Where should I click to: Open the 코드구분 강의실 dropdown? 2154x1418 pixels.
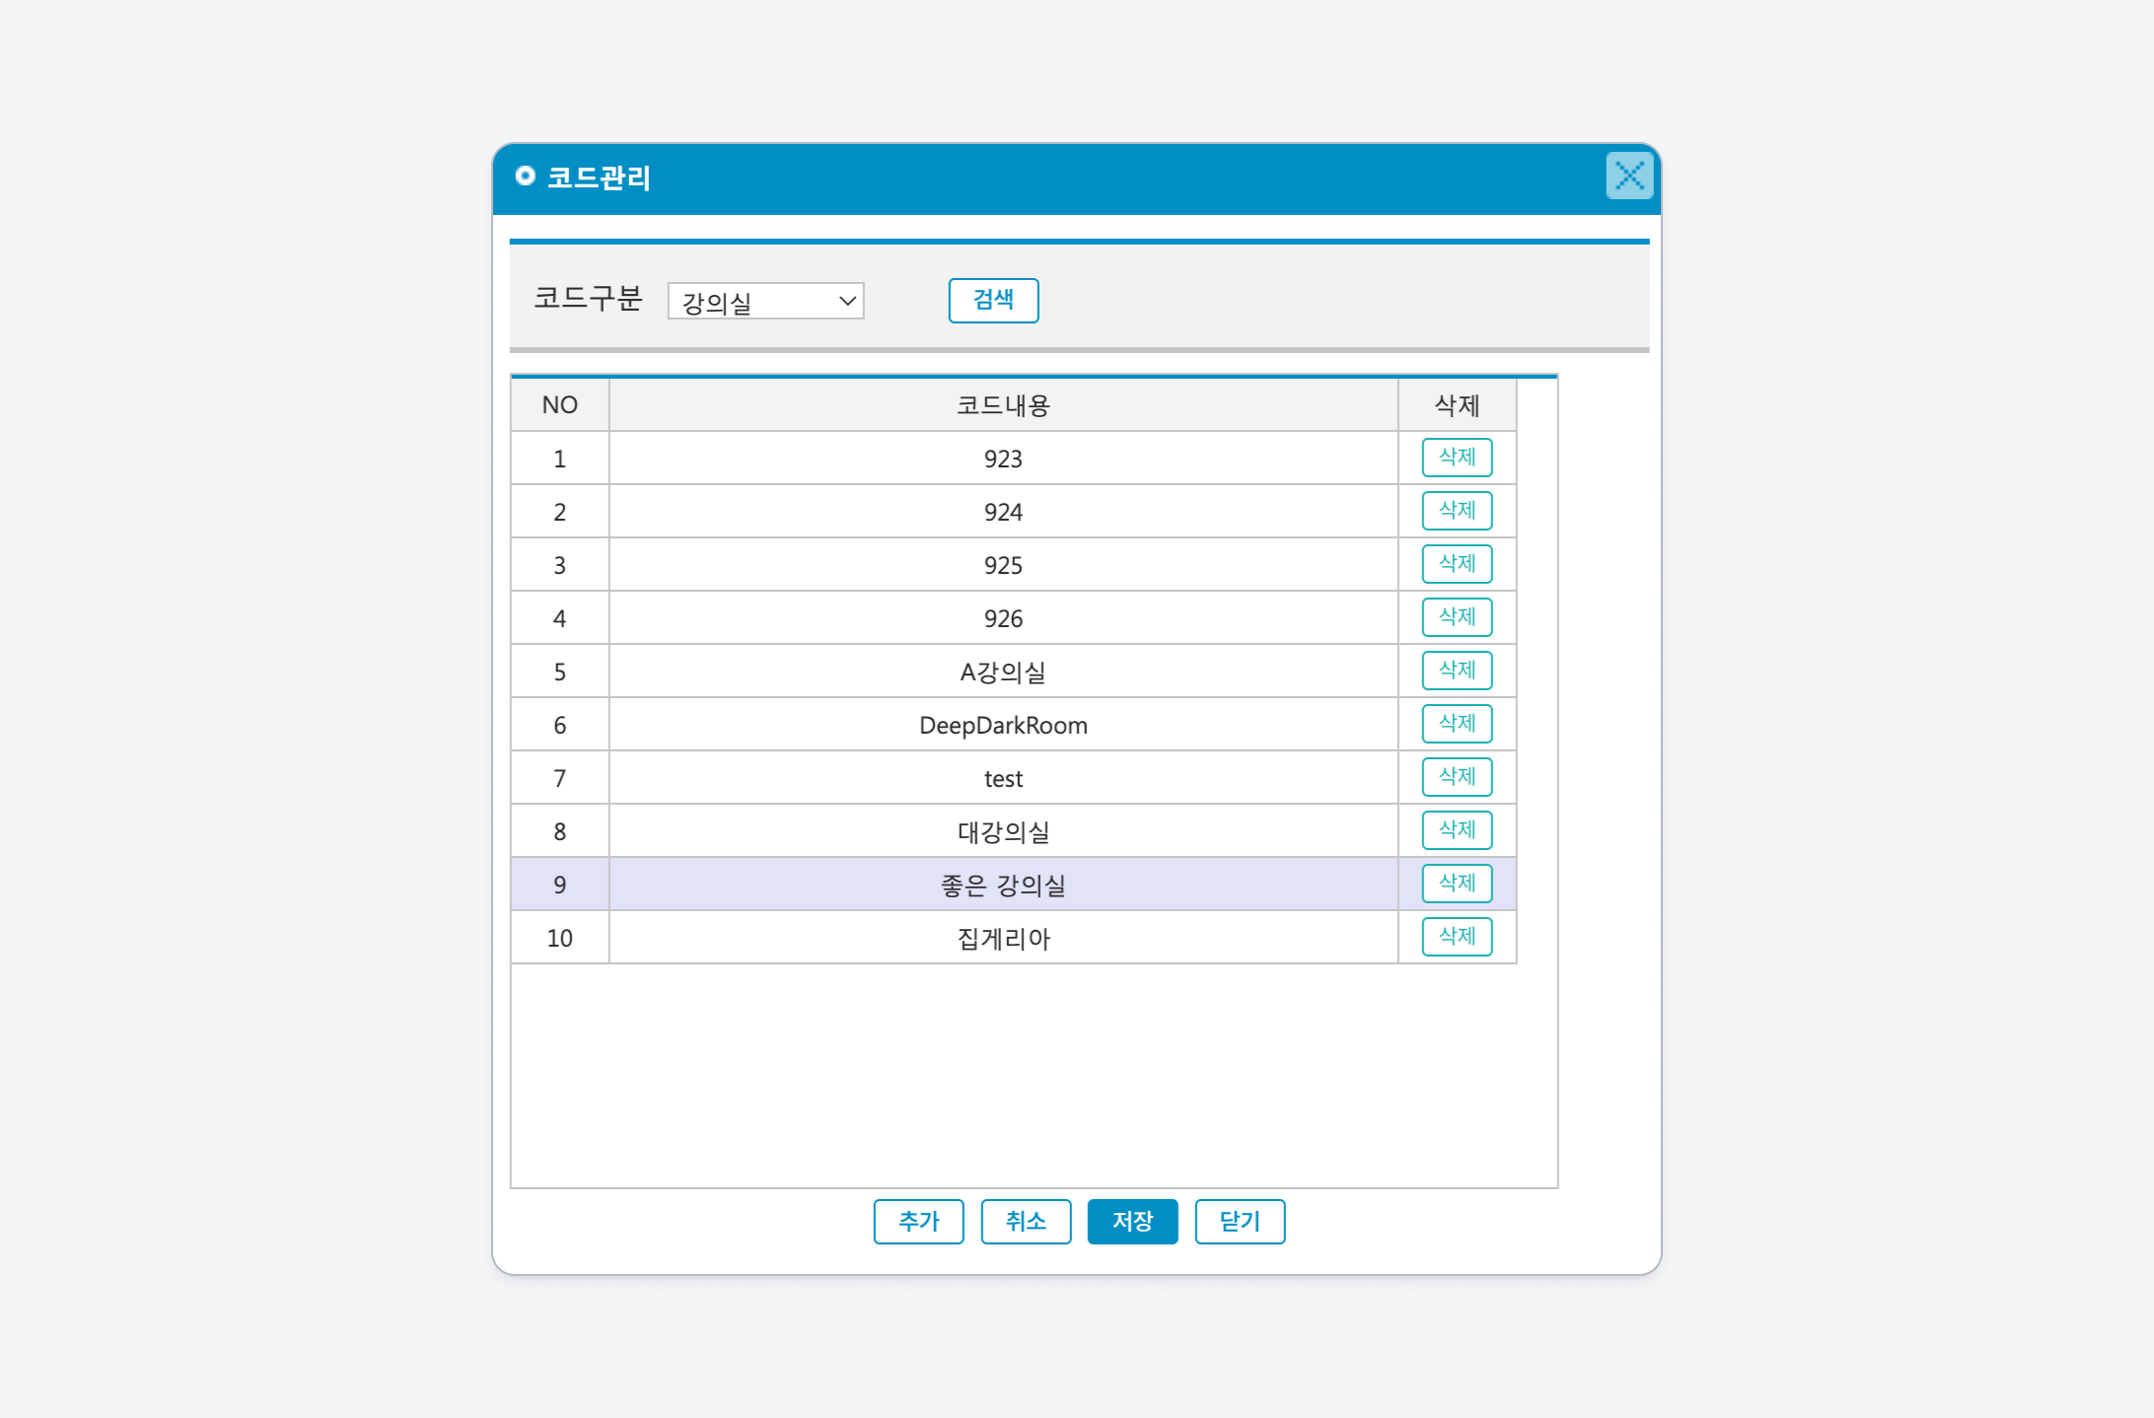click(765, 302)
